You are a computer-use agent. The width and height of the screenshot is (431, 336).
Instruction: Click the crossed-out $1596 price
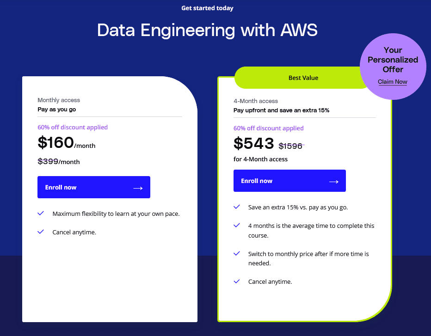(291, 146)
